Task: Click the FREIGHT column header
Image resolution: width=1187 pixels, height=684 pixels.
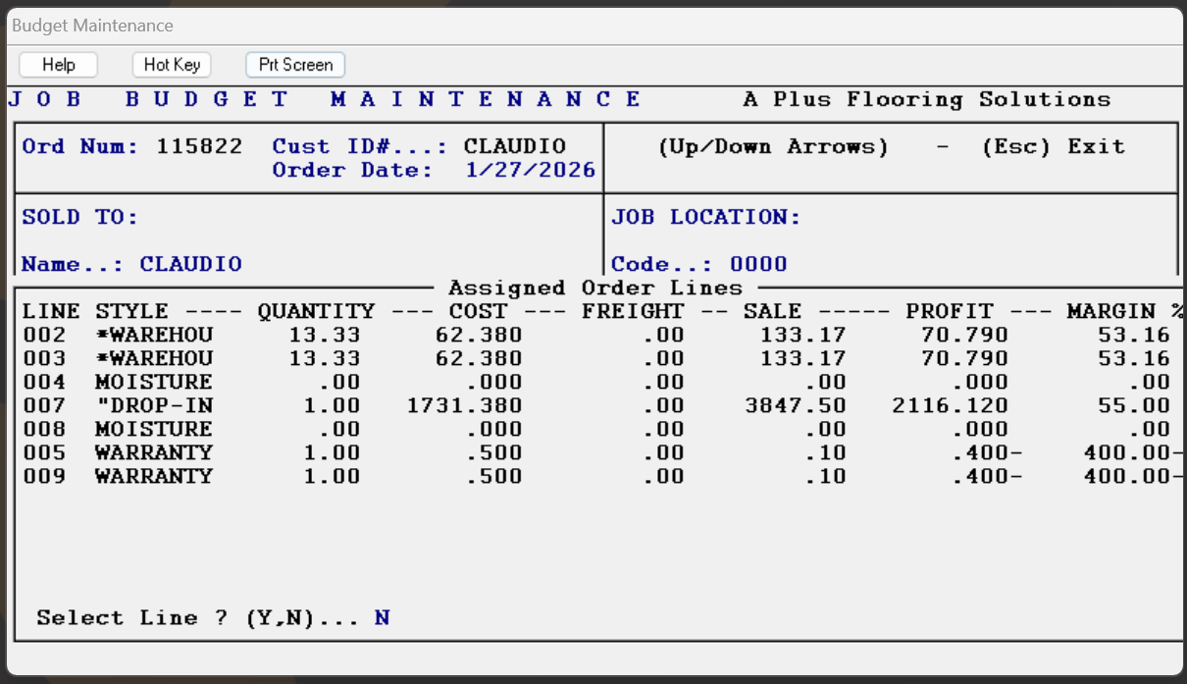Action: [633, 311]
